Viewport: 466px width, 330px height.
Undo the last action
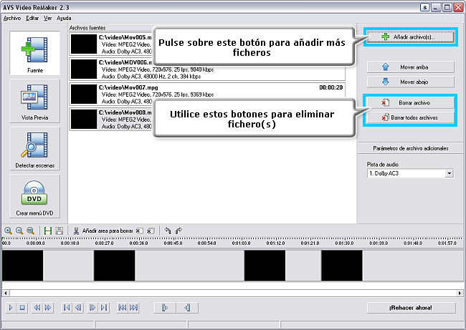(x=168, y=230)
